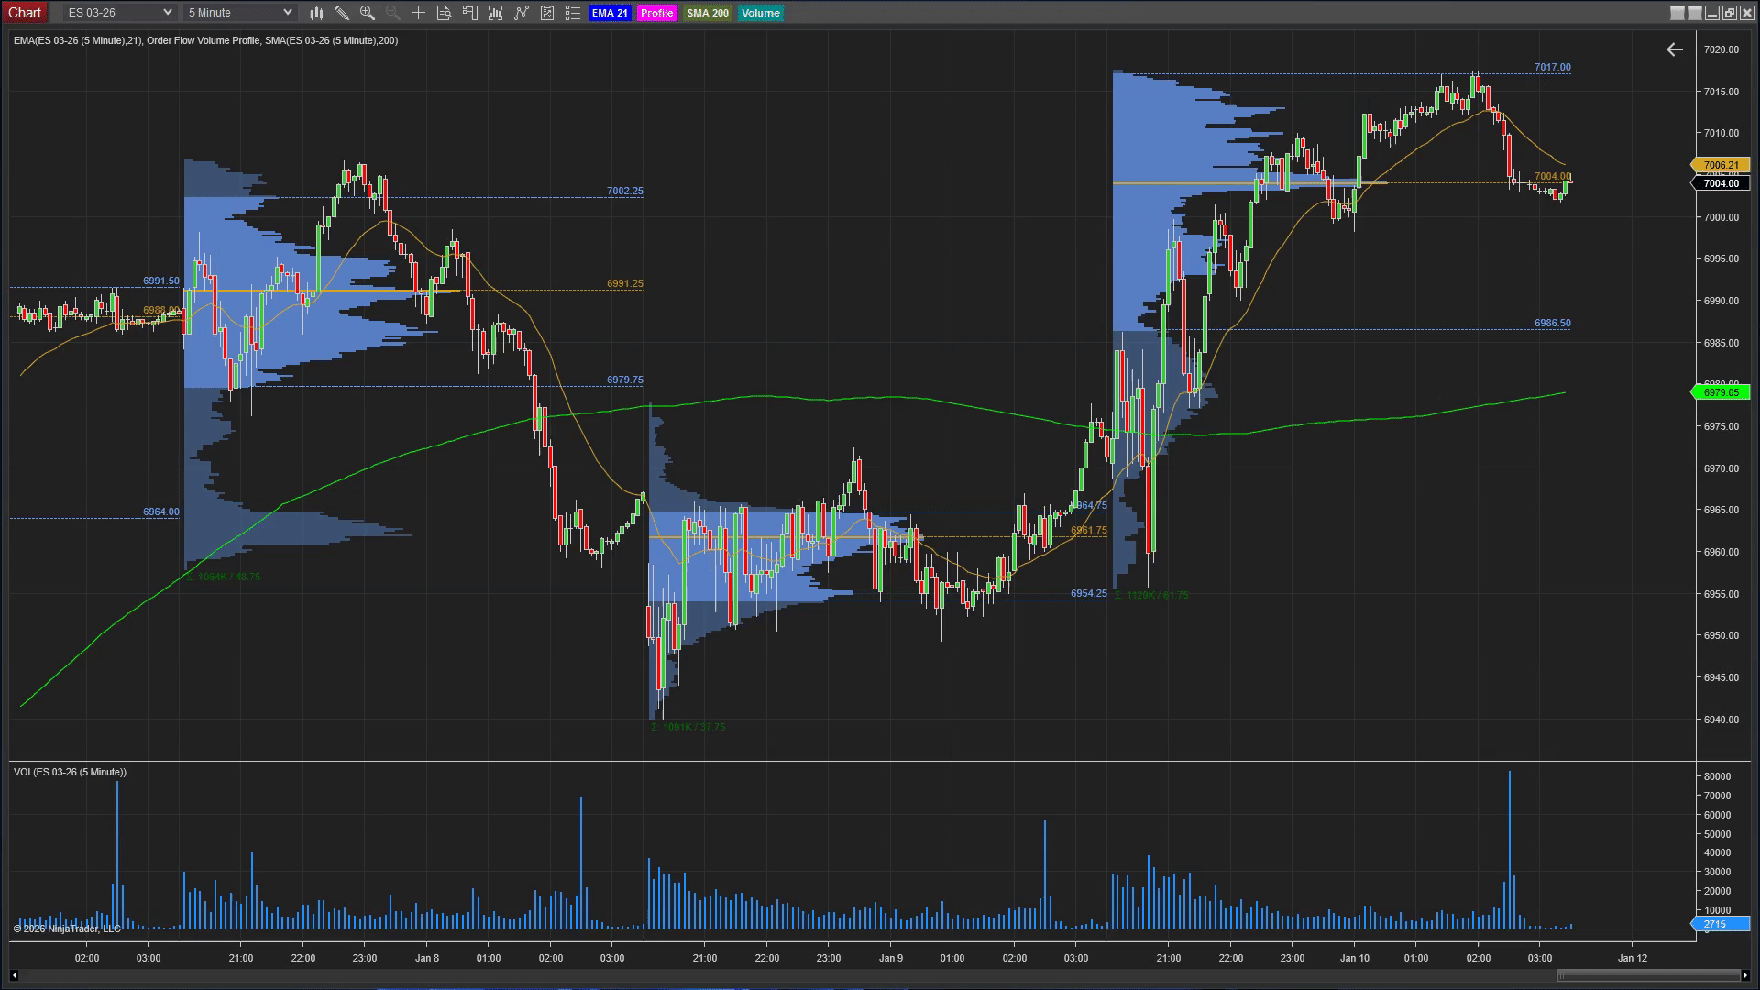Click the red Chart tab label

pyautogui.click(x=25, y=13)
